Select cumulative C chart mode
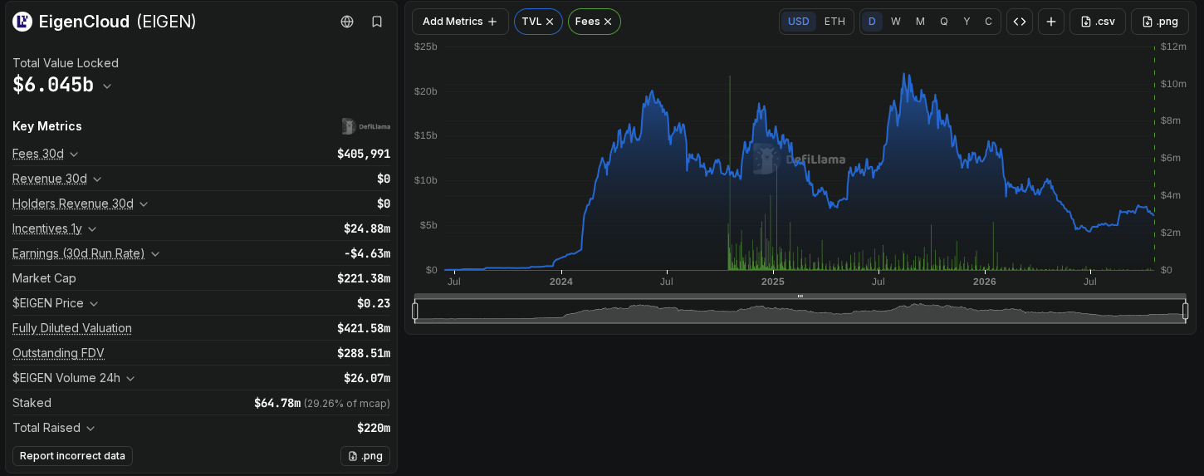1204x476 pixels. pyautogui.click(x=988, y=22)
